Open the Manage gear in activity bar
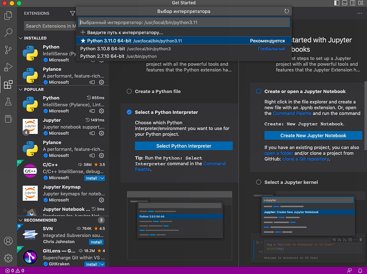The height and width of the screenshot is (274, 367). (8, 258)
